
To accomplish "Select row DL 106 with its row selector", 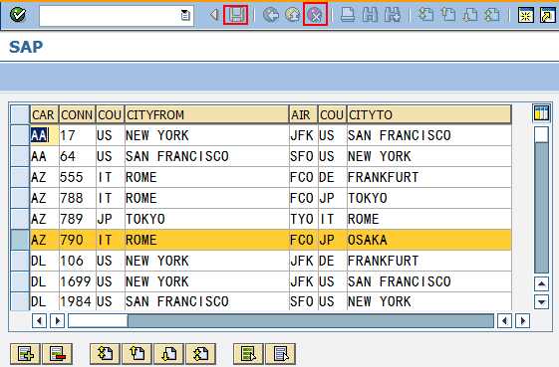I will [20, 261].
